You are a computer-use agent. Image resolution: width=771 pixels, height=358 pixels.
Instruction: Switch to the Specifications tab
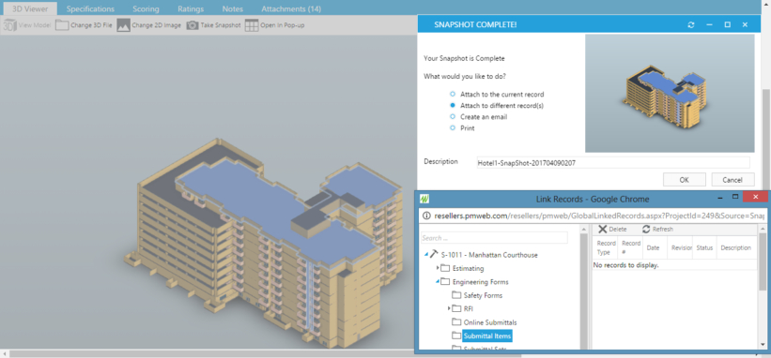click(x=90, y=8)
